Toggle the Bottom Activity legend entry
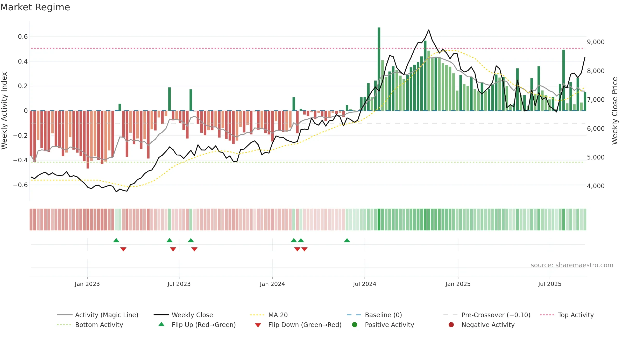Viewport: 622px width, 349px height. [x=90, y=325]
